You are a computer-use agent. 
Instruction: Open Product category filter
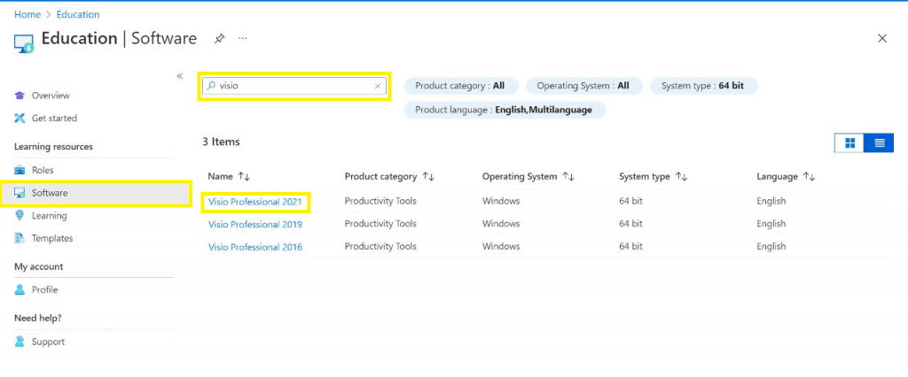point(460,86)
